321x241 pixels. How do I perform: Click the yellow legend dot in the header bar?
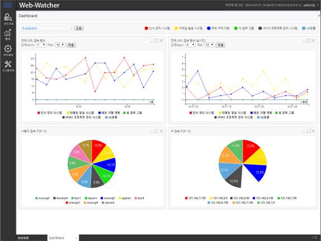(176, 29)
